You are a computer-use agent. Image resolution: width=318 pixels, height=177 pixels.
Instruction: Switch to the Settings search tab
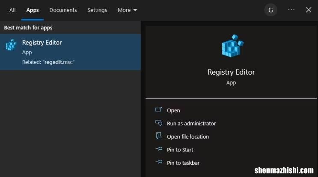(x=97, y=10)
